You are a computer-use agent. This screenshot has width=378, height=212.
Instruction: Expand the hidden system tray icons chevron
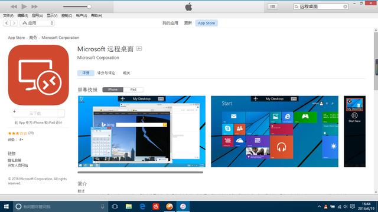tap(319, 207)
